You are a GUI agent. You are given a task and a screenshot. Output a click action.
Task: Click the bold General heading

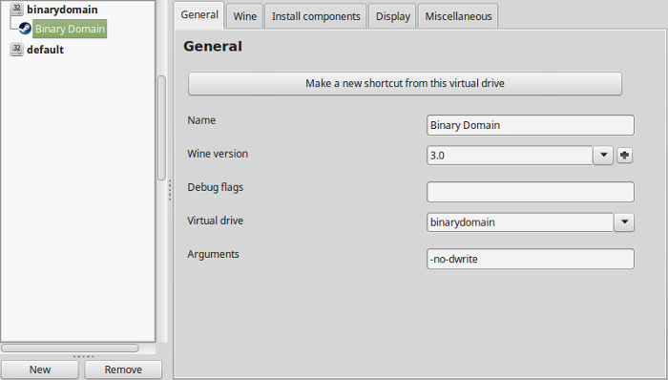pyautogui.click(x=213, y=46)
